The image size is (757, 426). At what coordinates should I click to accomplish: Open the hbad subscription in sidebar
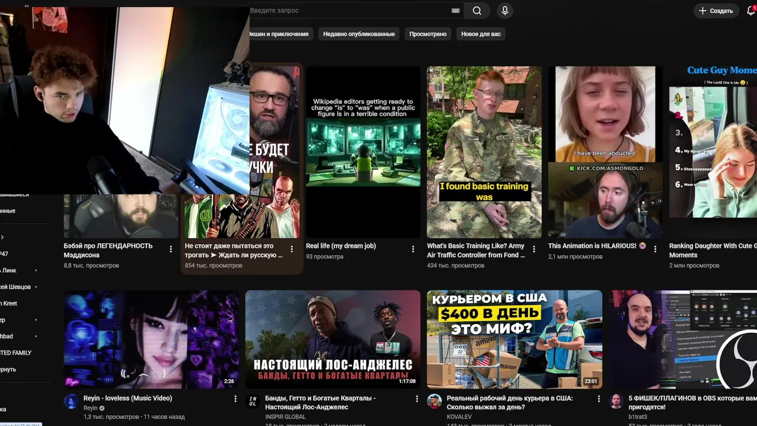7,336
